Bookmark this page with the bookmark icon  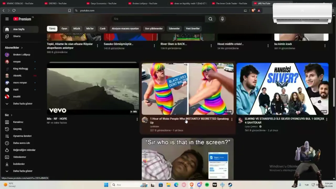coord(69,10)
